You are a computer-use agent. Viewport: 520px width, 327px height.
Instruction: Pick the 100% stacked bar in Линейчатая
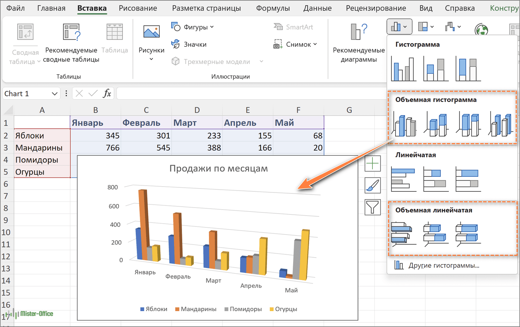pos(468,179)
